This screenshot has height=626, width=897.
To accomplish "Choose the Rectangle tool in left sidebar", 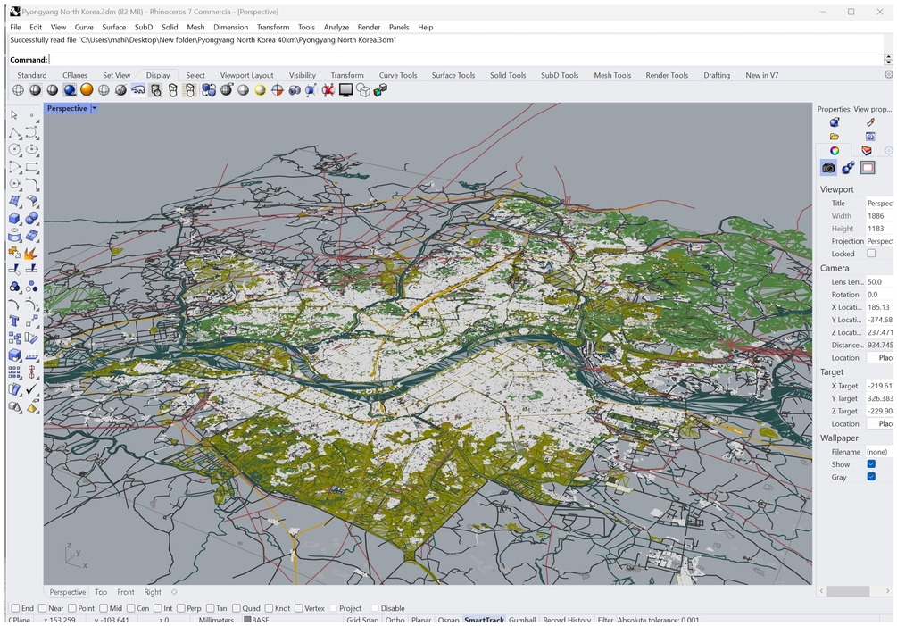I will pyautogui.click(x=32, y=167).
